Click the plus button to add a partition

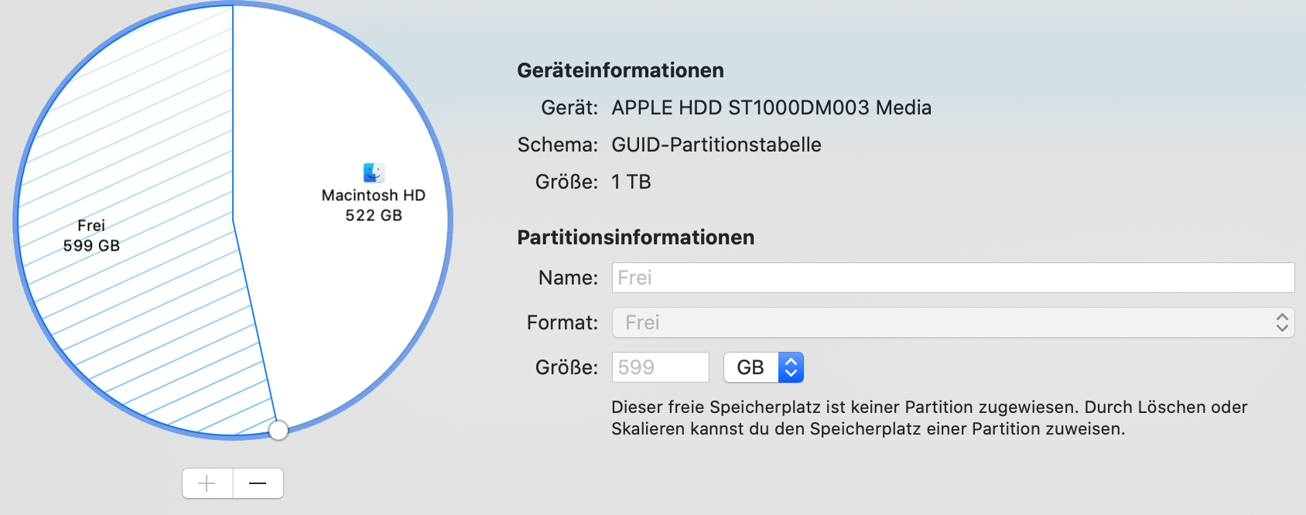click(x=207, y=483)
